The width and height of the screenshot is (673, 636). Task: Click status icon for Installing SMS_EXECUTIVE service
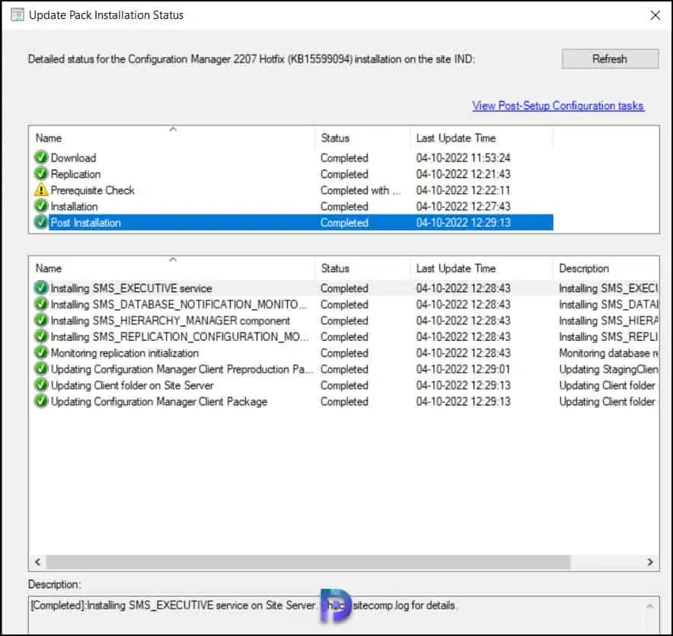pos(41,288)
